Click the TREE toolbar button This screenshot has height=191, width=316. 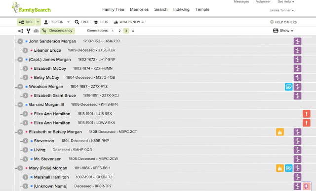coord(26,22)
